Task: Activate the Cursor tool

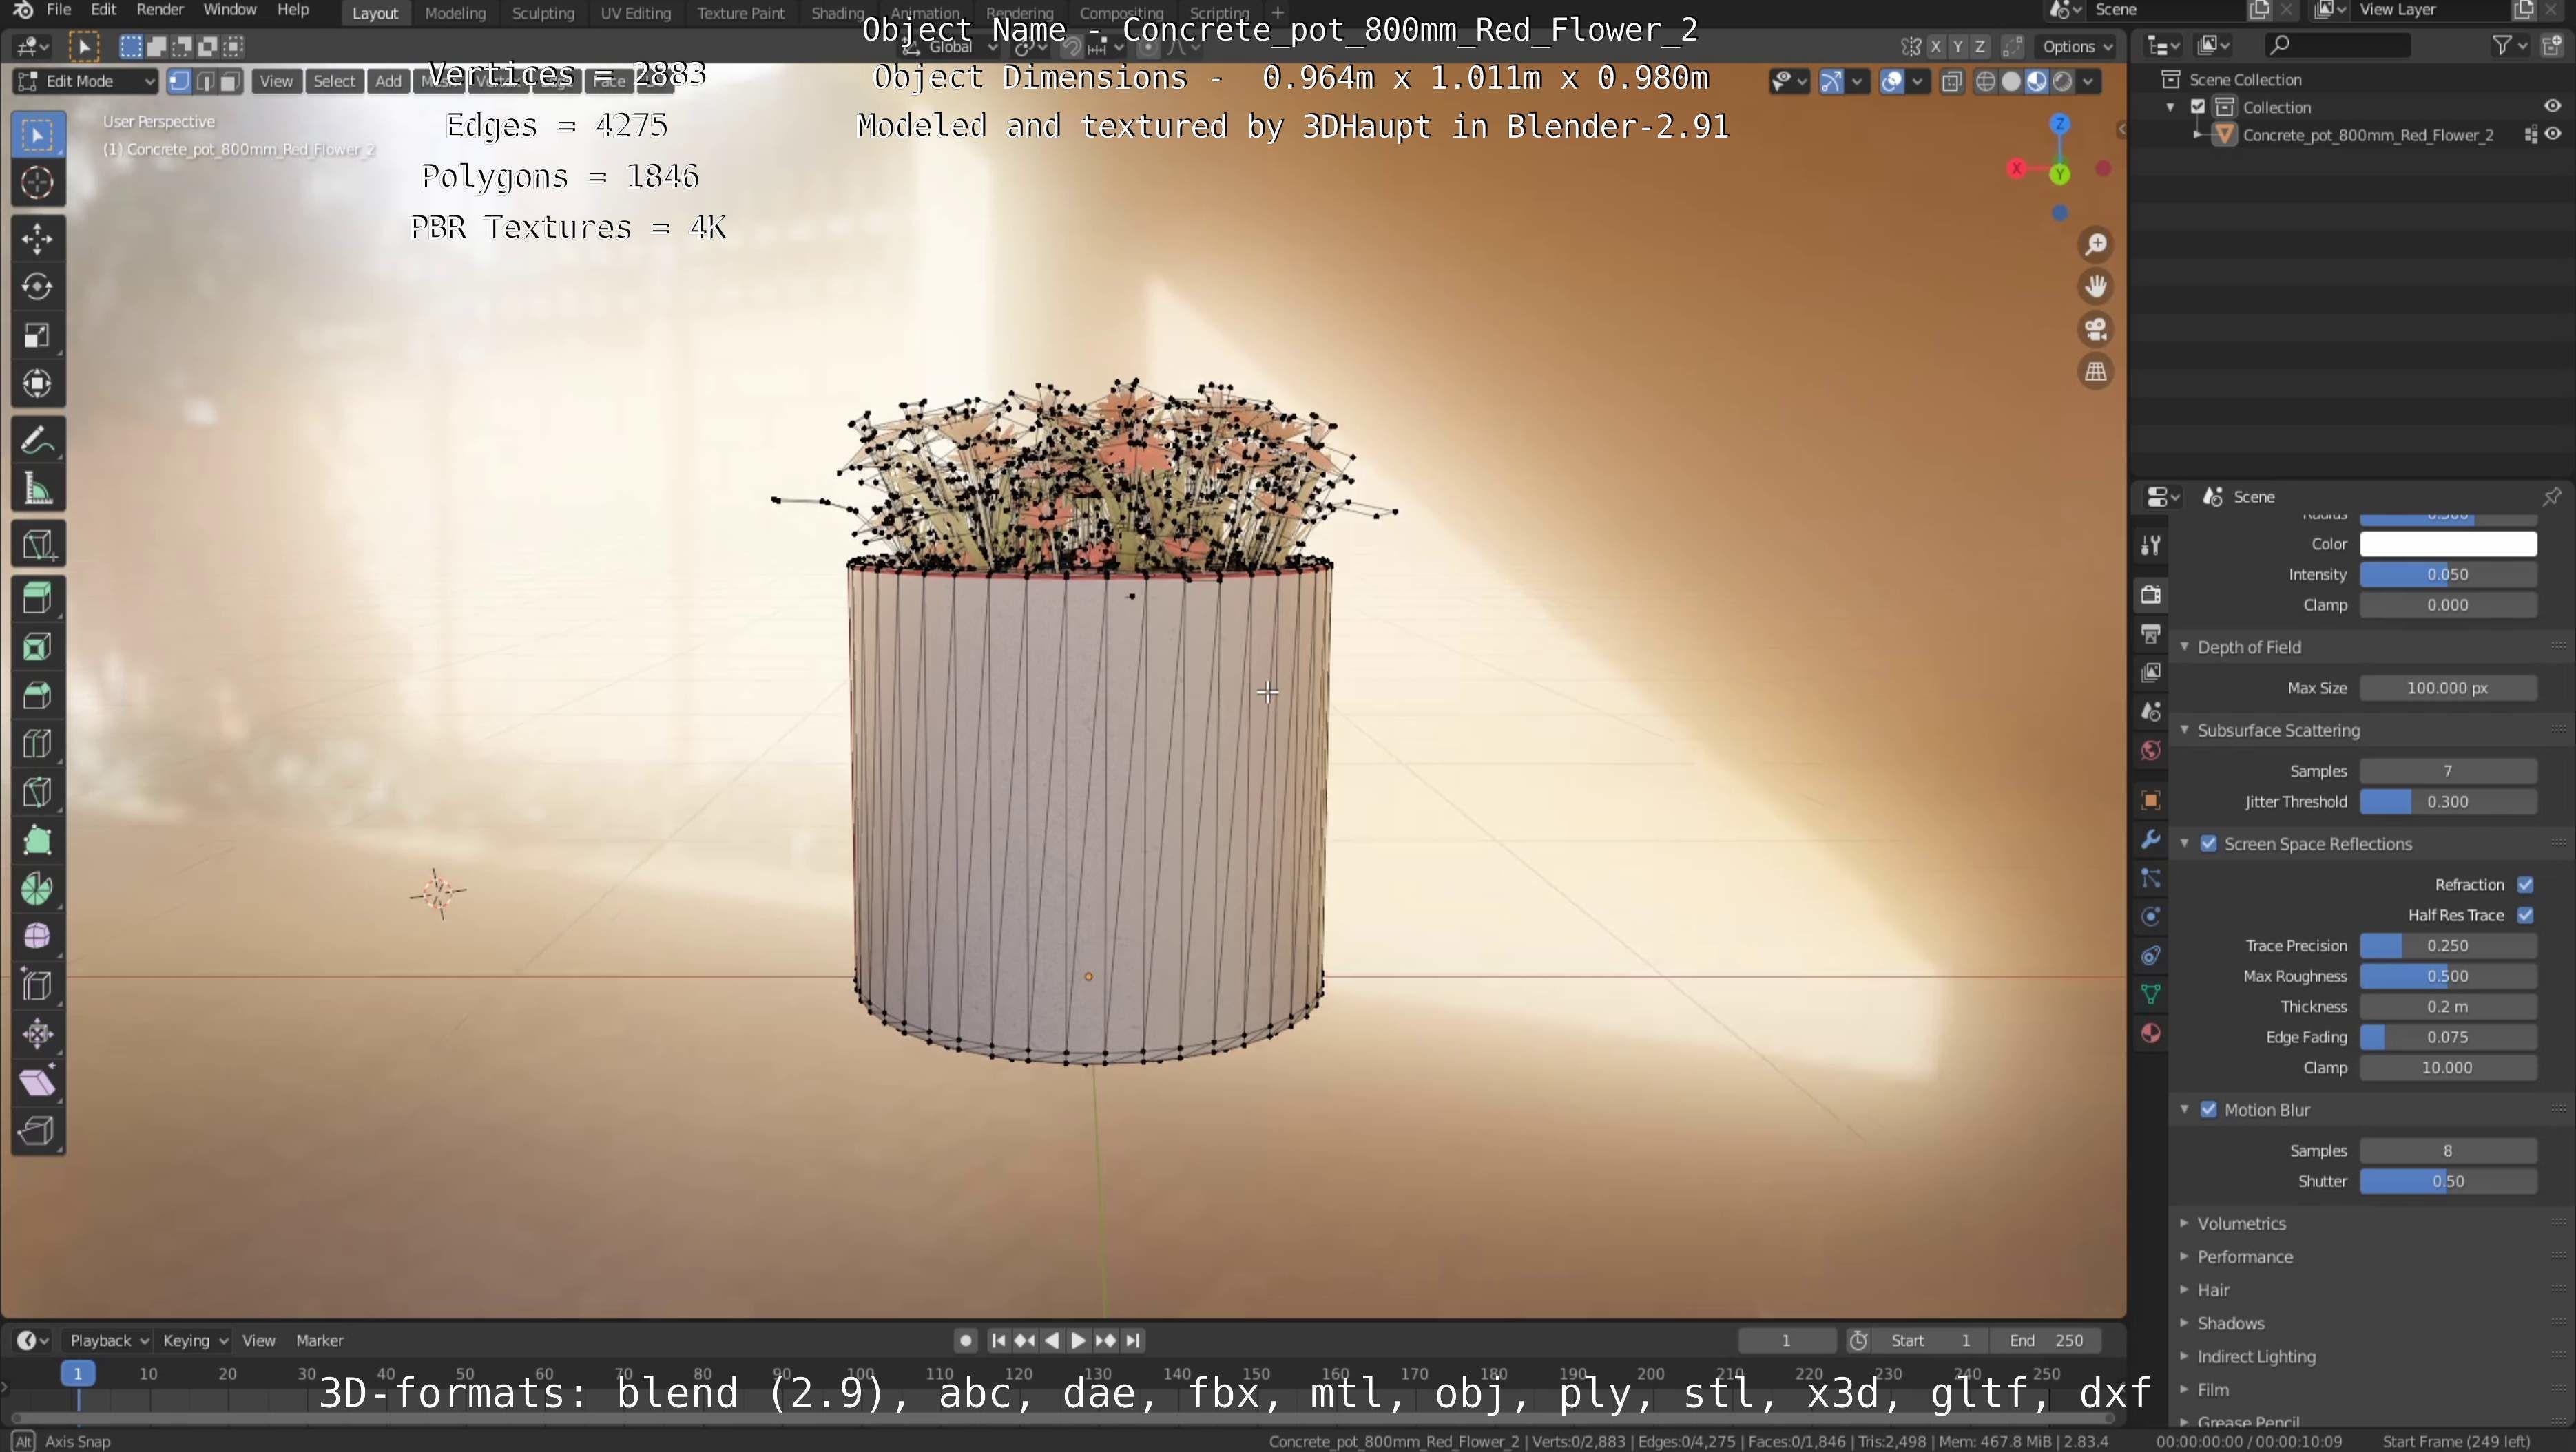Action: pos(38,183)
